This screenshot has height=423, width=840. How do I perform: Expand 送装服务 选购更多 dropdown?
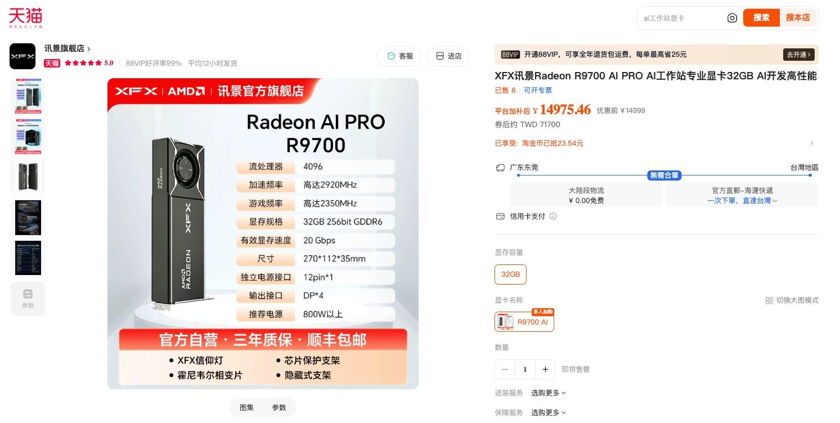pos(549,393)
